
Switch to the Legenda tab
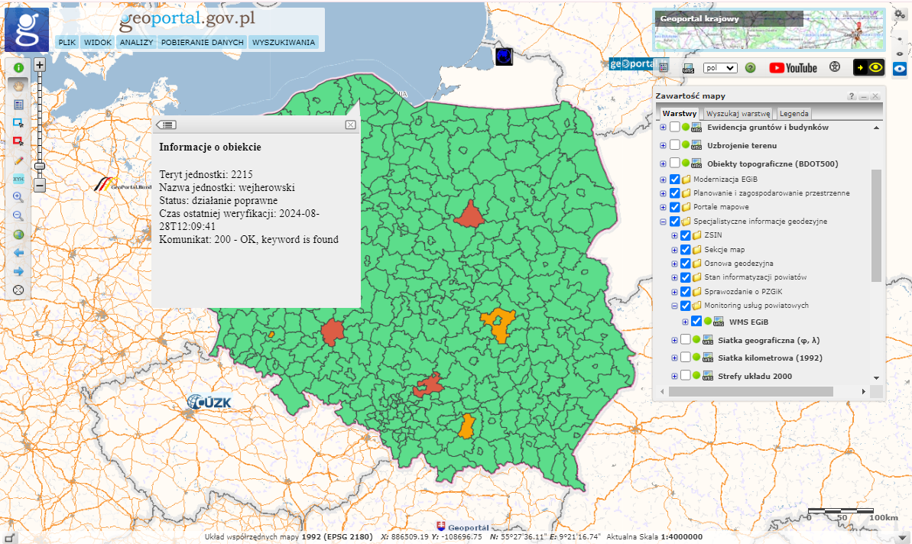point(794,113)
